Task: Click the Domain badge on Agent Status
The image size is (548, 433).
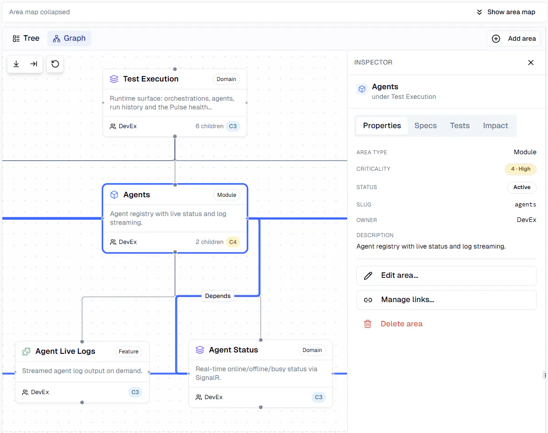Action: tap(312, 350)
